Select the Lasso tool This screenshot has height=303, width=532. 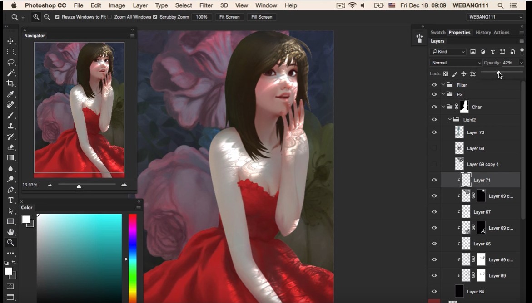pos(10,62)
